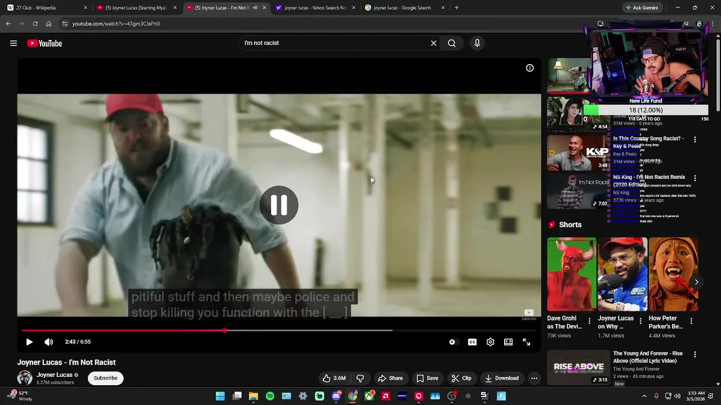The height and width of the screenshot is (405, 721).
Task: Open Dave Grohl as The Devil short
Action: 571,274
